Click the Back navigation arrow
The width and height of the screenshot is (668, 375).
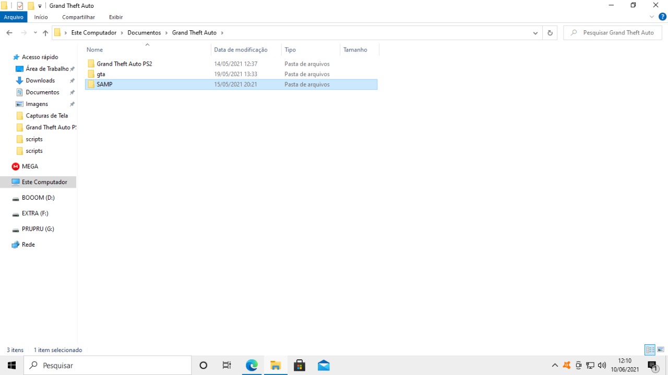[9, 33]
